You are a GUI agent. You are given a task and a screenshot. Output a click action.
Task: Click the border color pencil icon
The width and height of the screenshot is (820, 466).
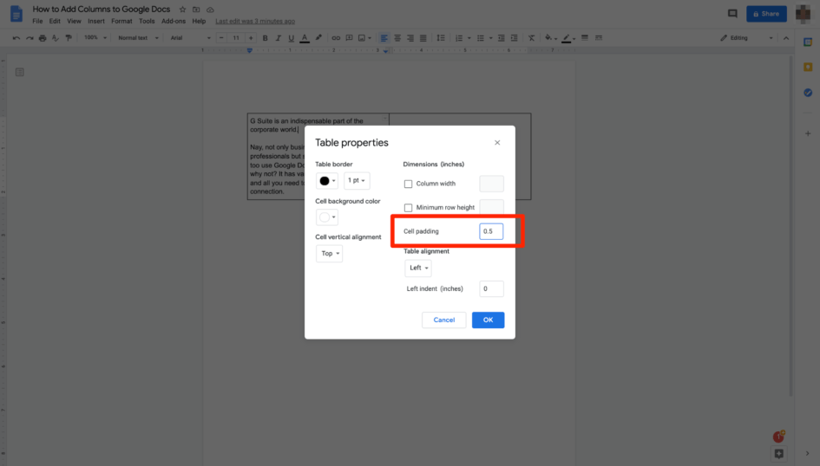(567, 38)
